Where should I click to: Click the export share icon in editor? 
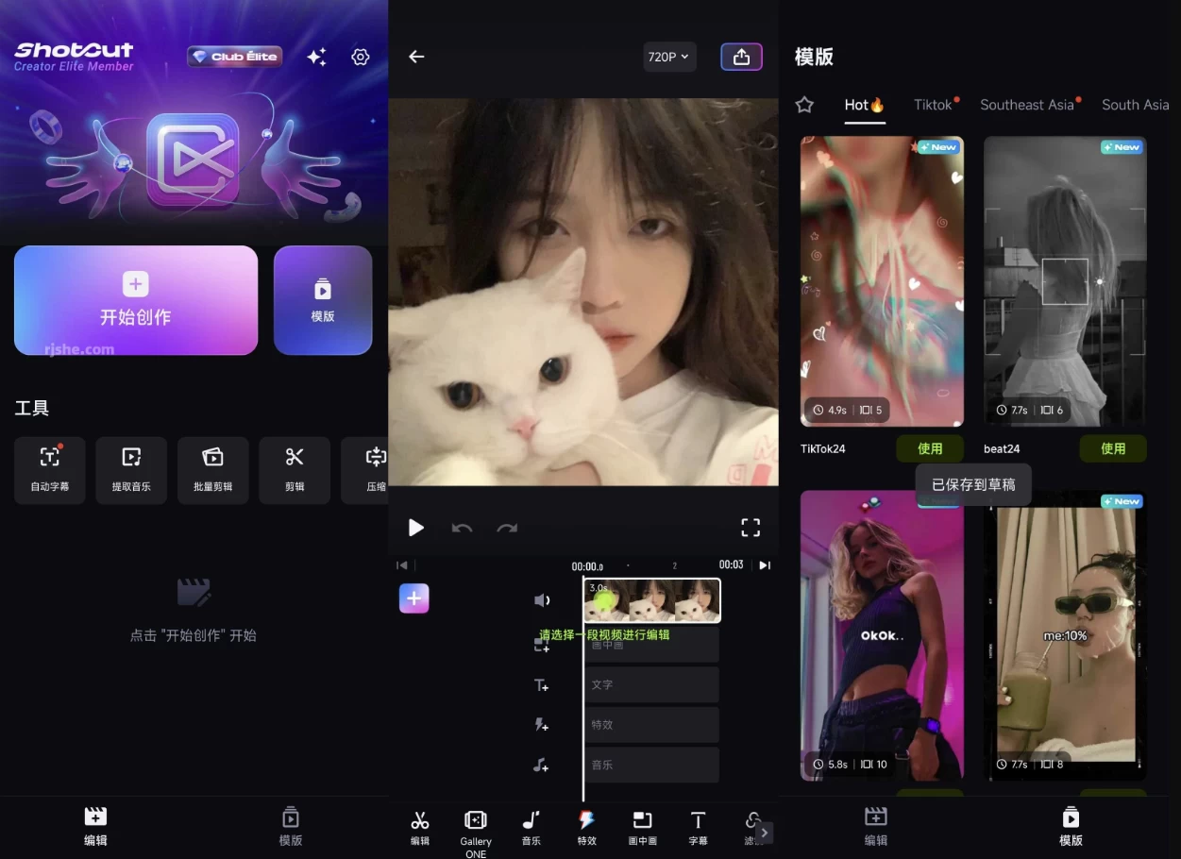[x=741, y=57]
